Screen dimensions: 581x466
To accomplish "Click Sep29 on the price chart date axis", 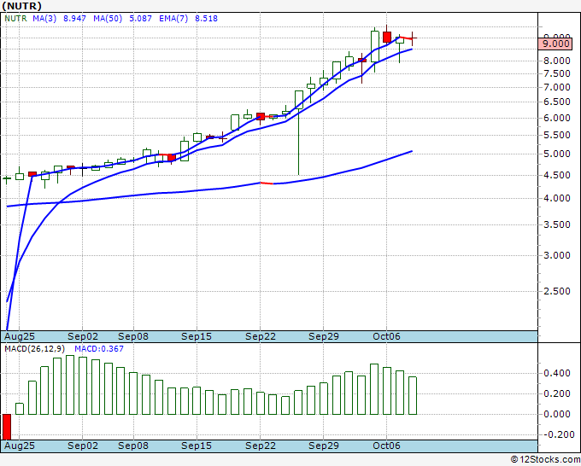I will pos(324,336).
